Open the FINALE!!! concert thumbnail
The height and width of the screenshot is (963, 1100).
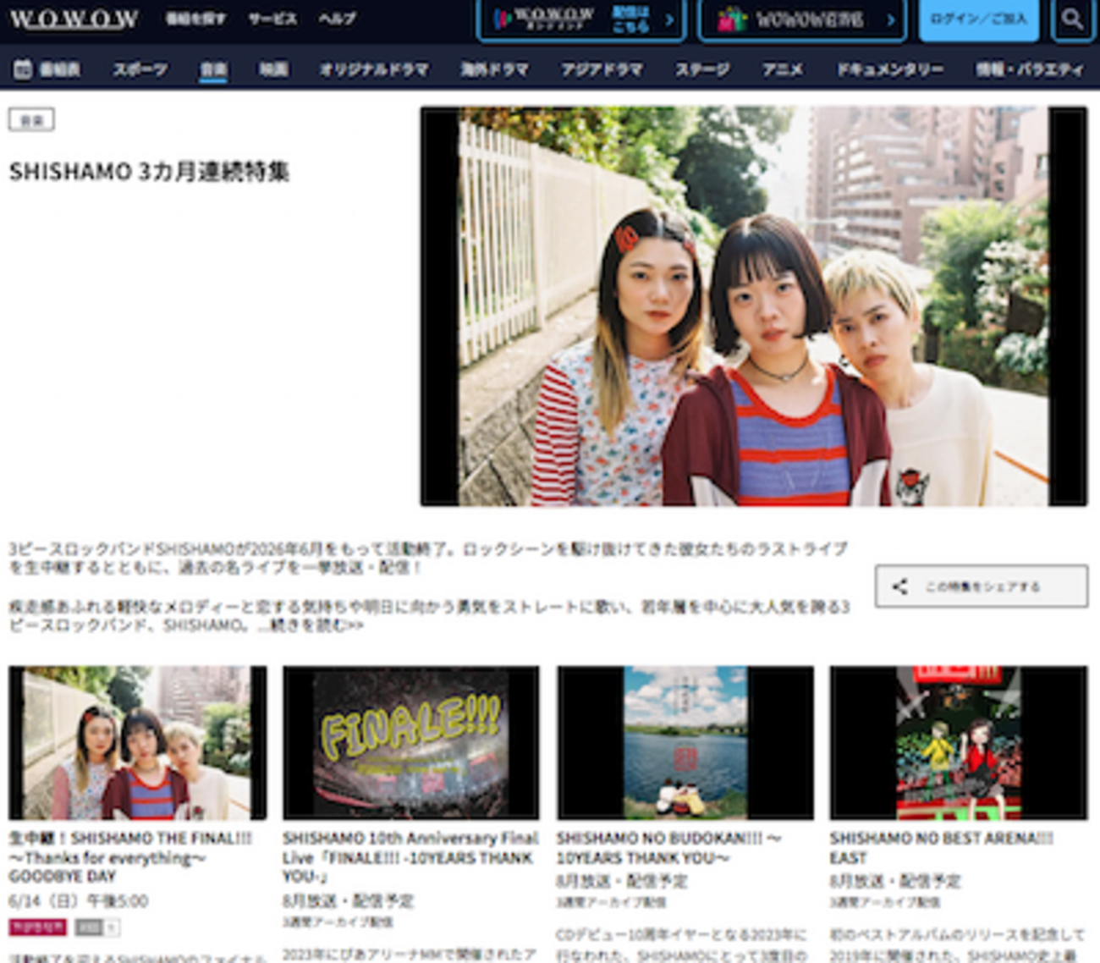[411, 742]
